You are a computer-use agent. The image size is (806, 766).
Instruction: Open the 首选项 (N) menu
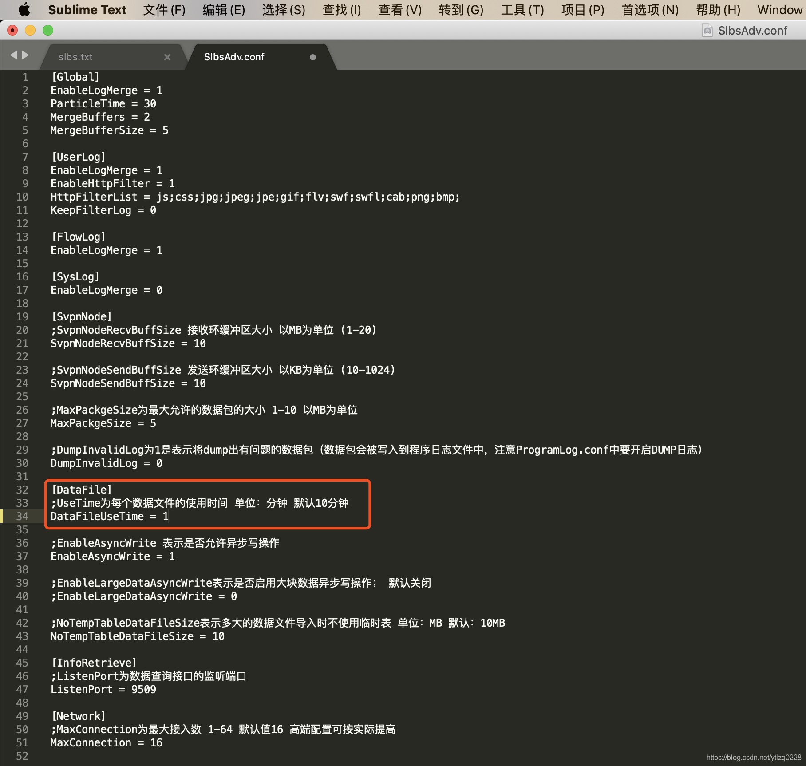coord(650,9)
